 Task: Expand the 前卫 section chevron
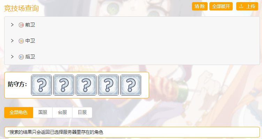pyautogui.click(x=12, y=25)
